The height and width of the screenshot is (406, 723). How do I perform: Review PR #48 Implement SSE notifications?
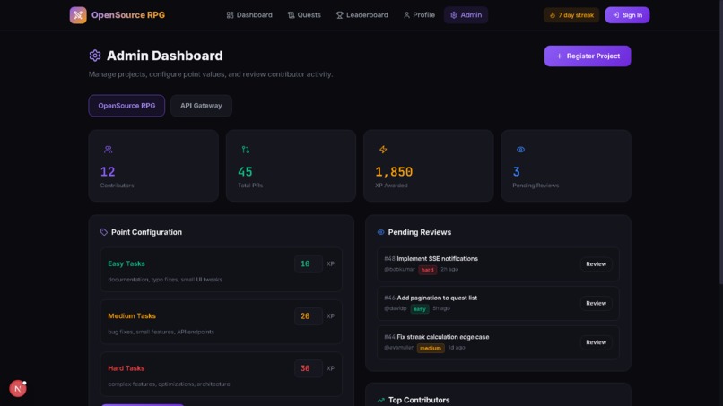596,264
